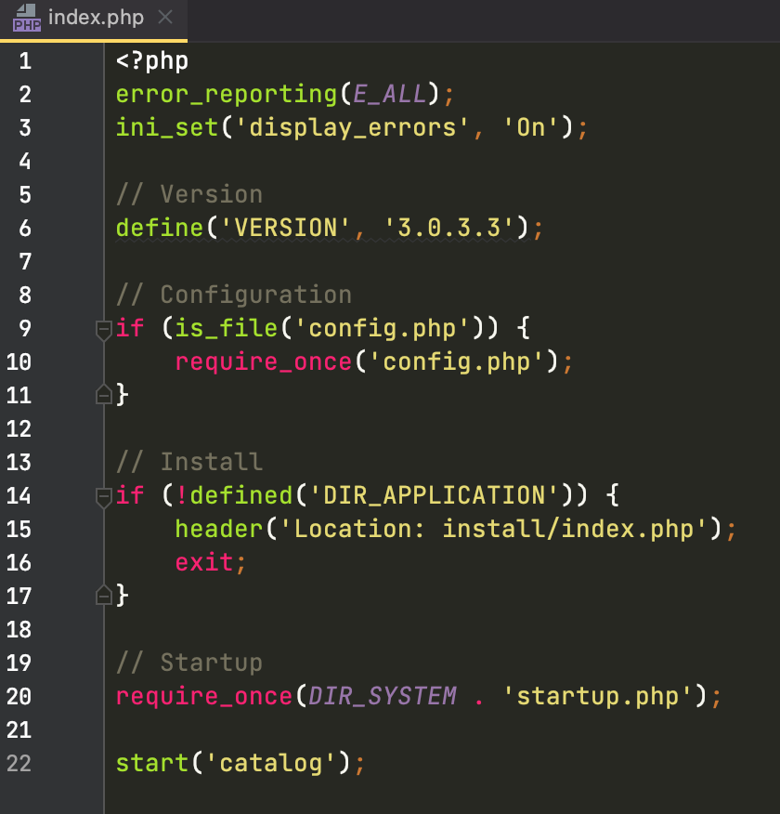Click the fold end marker on line 11

(x=104, y=396)
